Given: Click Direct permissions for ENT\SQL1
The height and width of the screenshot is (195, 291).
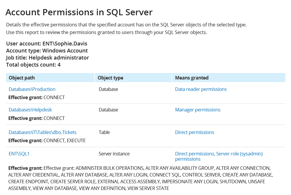Looking at the screenshot, I should (194, 154).
